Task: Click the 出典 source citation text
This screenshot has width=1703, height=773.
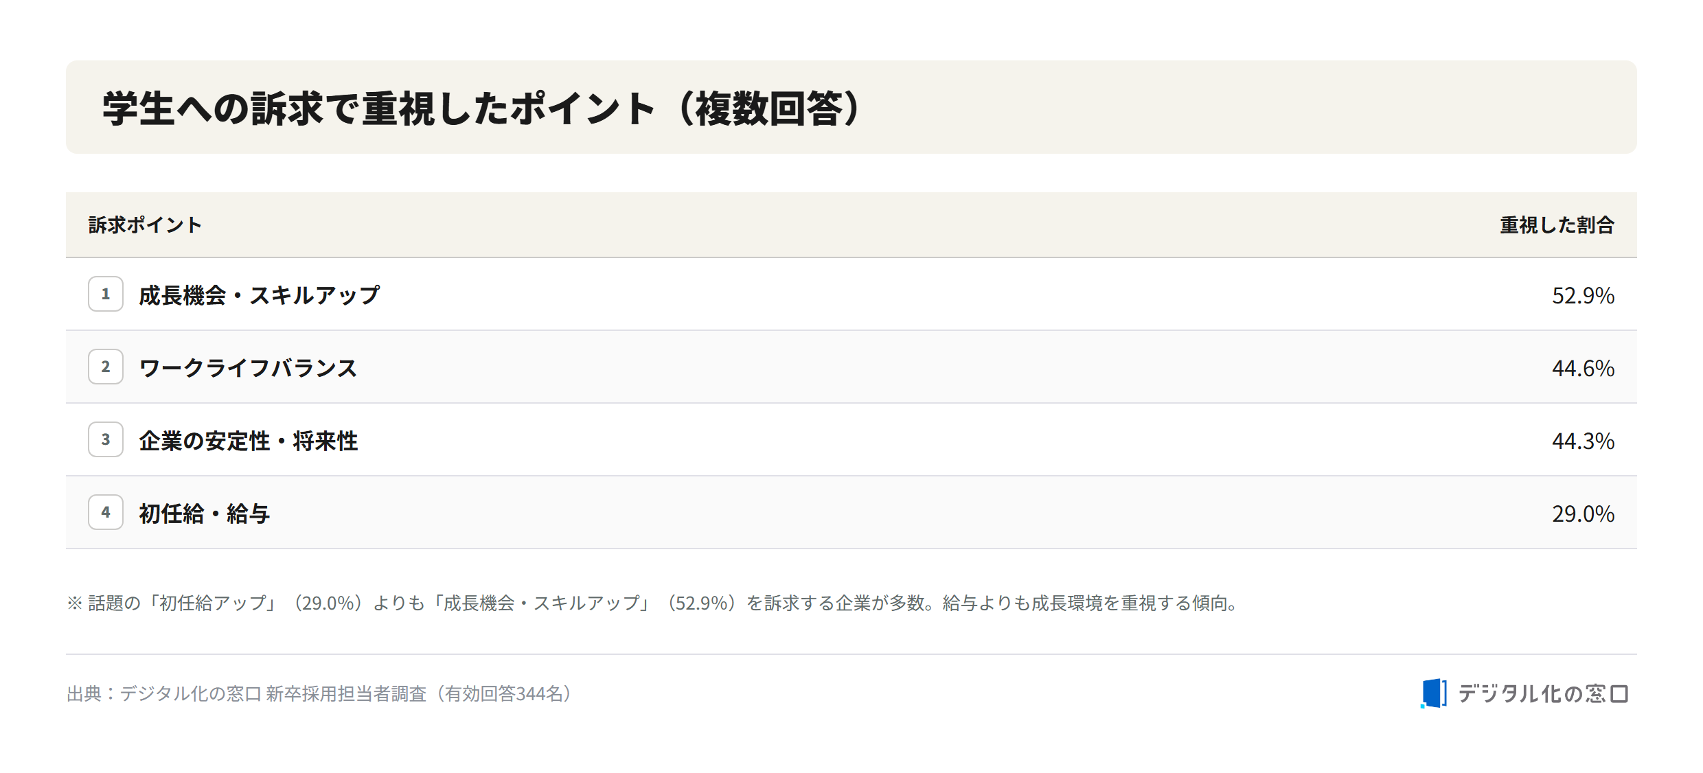Action: coord(321,693)
